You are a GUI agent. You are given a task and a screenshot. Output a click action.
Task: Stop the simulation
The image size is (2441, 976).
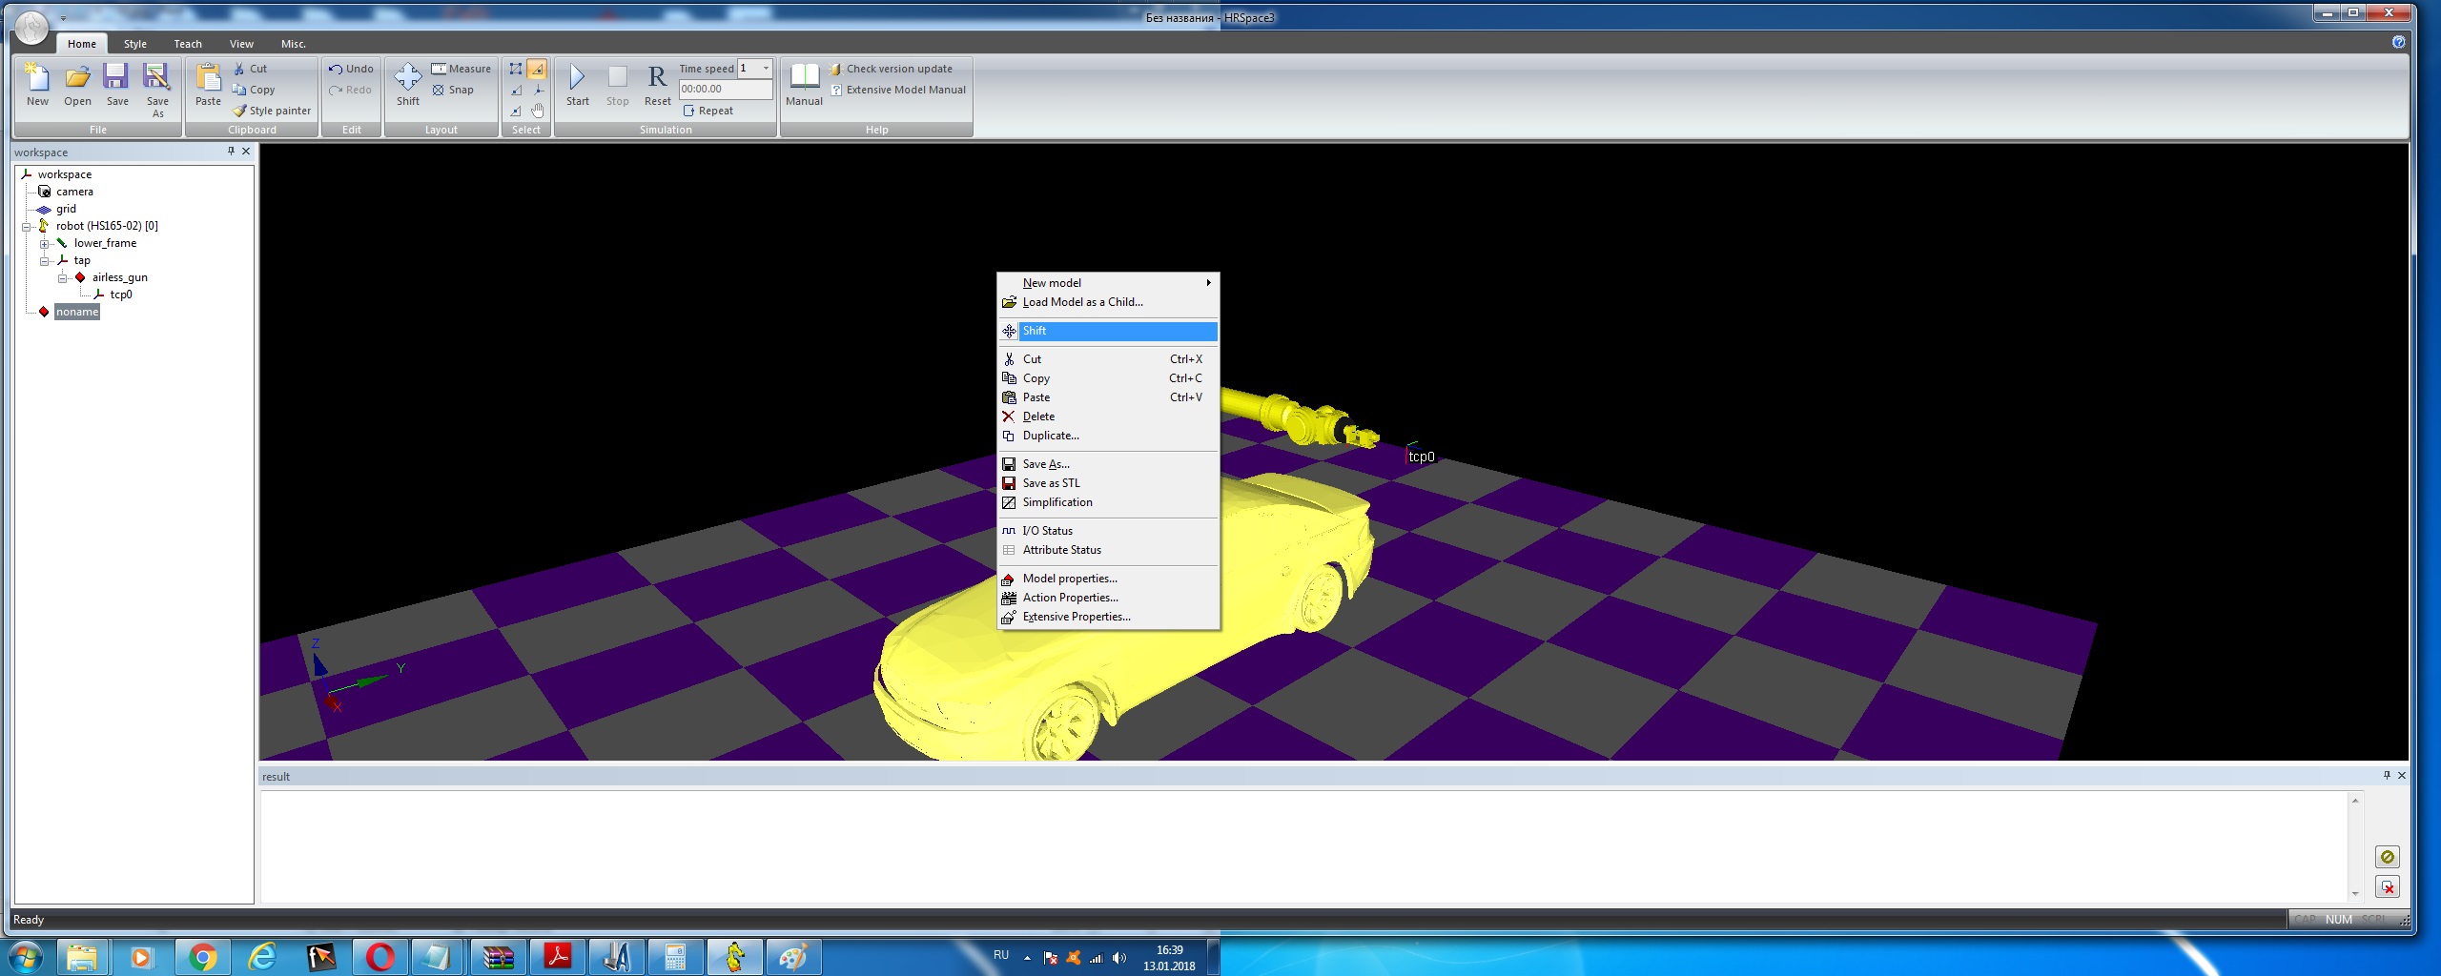(x=618, y=84)
